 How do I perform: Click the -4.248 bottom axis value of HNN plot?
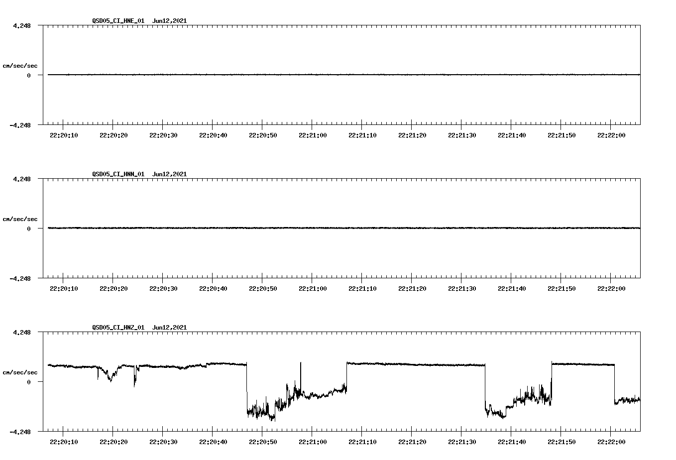(x=20, y=279)
